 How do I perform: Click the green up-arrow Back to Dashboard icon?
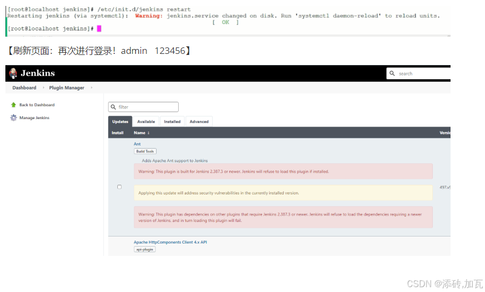coord(13,105)
